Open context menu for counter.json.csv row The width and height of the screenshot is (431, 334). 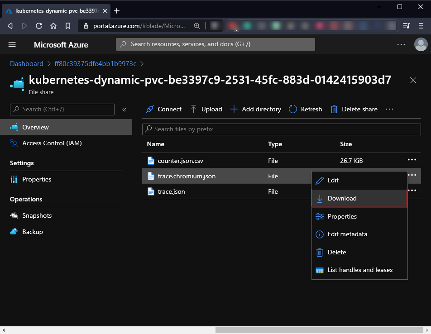click(412, 160)
